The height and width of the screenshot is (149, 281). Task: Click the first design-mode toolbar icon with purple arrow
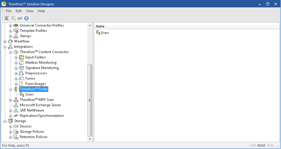tap(7, 18)
